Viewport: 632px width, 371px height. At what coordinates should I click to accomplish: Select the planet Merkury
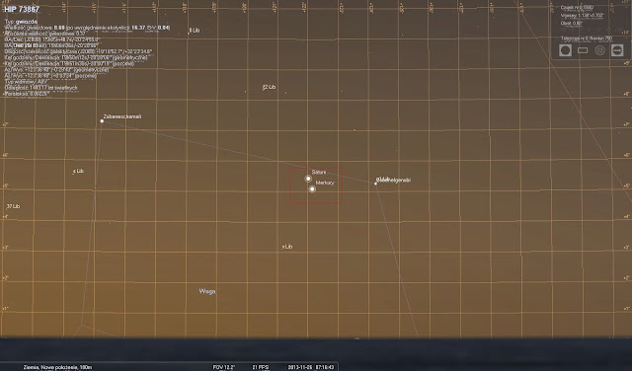(x=312, y=188)
